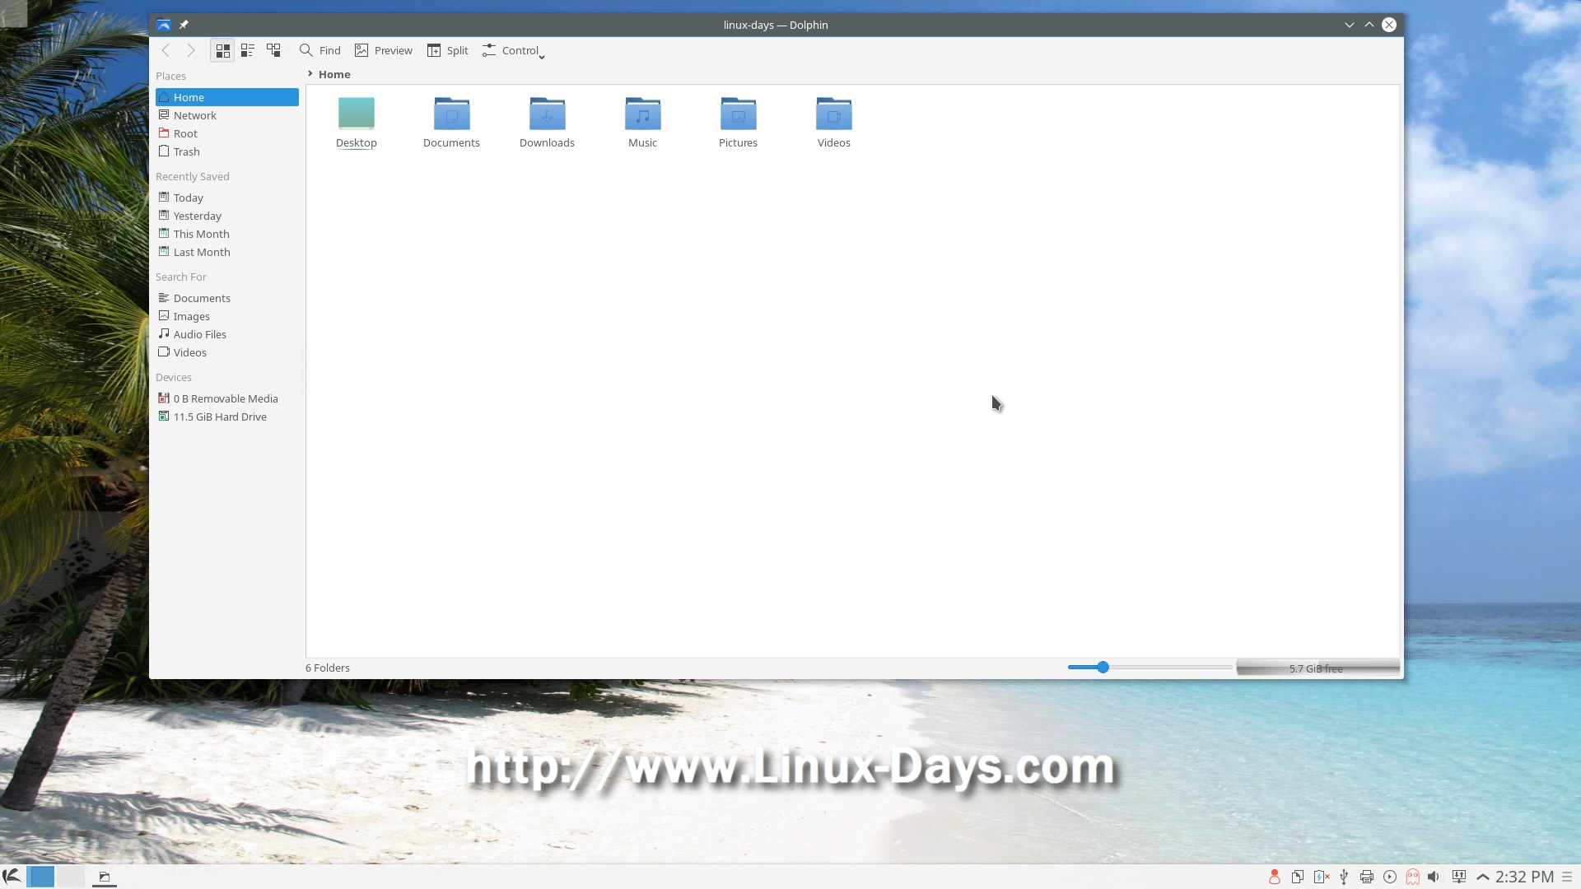This screenshot has height=889, width=1581.
Task: Search for Videos in sidebar
Action: [227, 352]
